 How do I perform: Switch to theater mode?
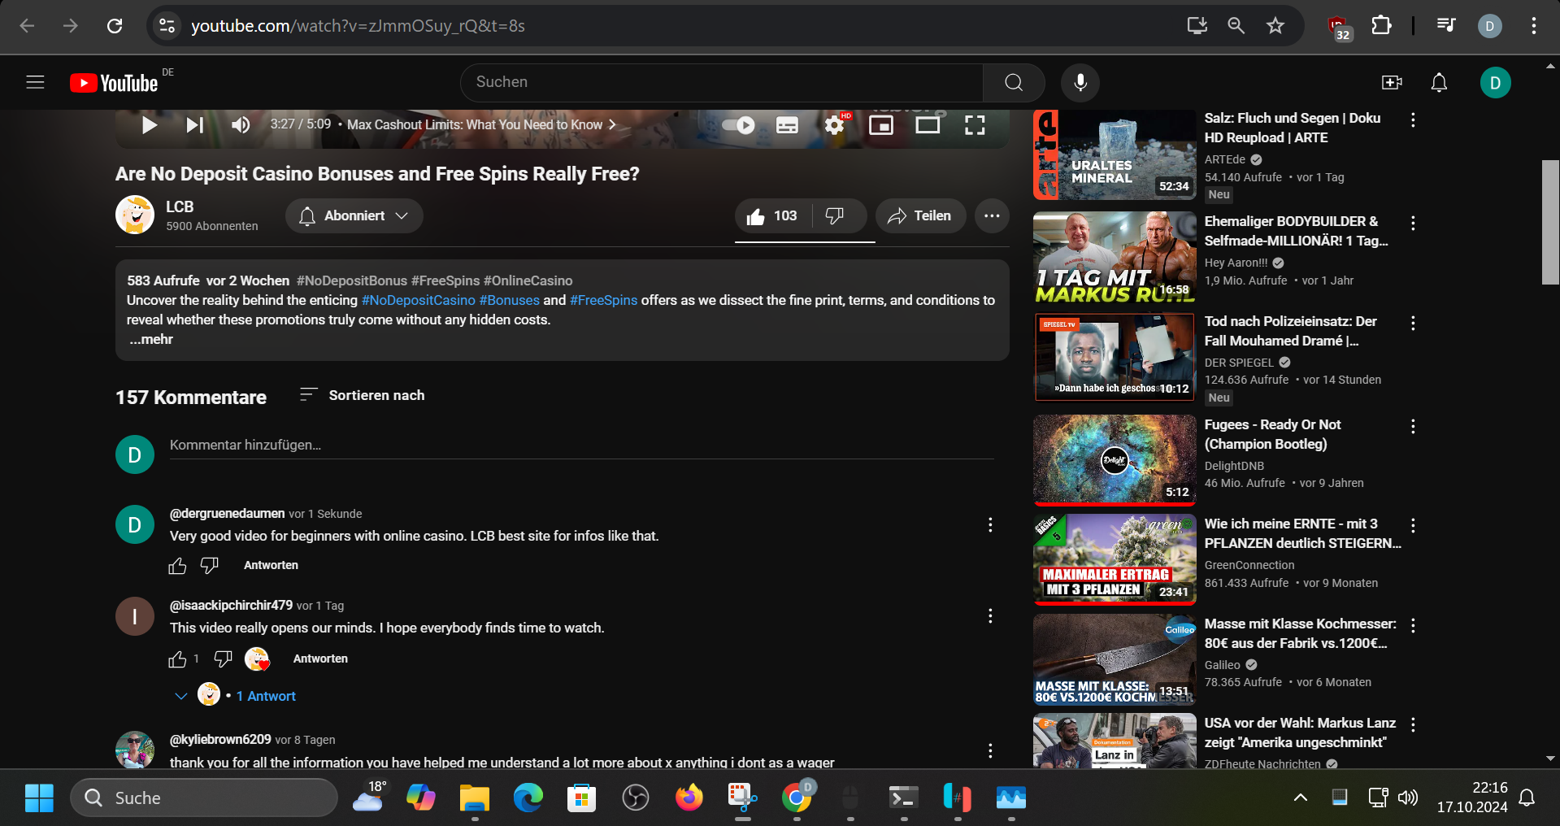[928, 125]
